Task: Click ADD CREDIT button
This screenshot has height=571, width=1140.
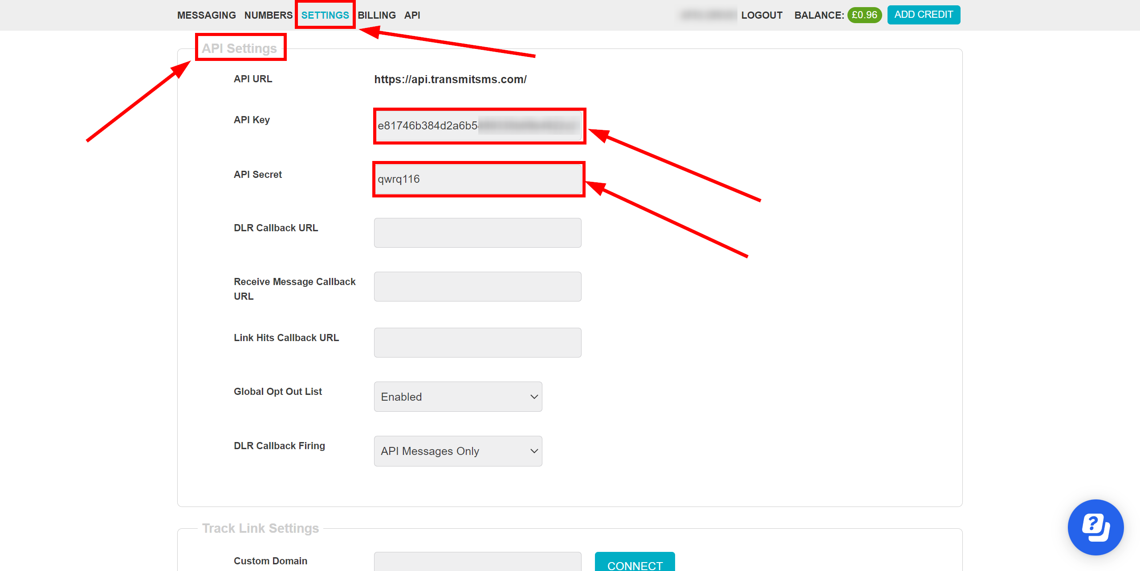Action: [926, 15]
